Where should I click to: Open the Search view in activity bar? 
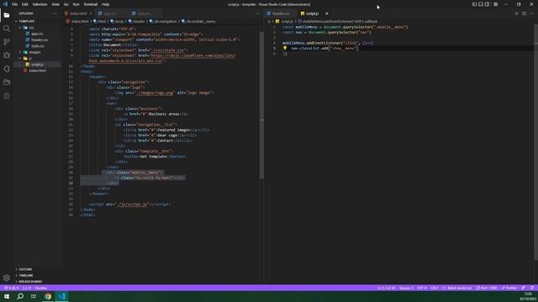tap(7, 29)
